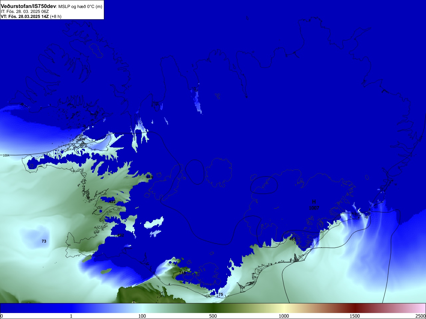Click the 100 label on the color scale
Screen dimensions: 426x319
tap(142, 316)
